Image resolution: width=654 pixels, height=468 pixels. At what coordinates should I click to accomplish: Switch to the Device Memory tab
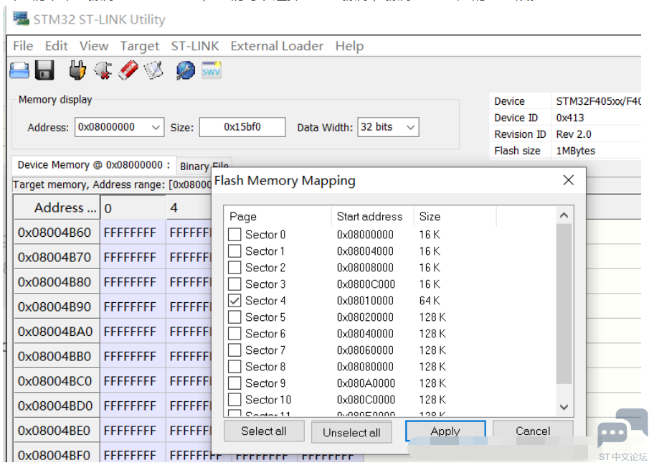[93, 165]
